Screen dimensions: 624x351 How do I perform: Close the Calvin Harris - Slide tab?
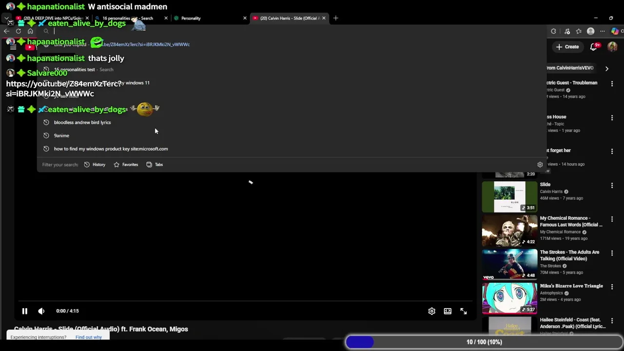click(x=324, y=18)
